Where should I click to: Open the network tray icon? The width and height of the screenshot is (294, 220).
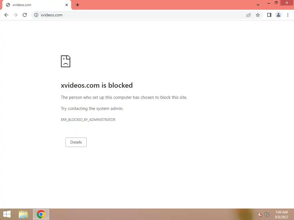pos(267,214)
